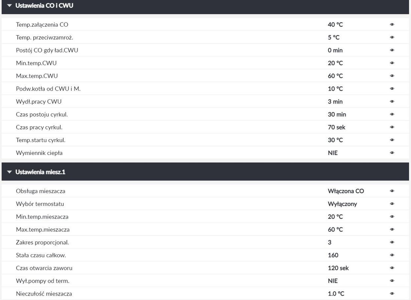Click the Czas otwarcia zaworu value 120 sek
The height and width of the screenshot is (300, 411).
pos(338,268)
